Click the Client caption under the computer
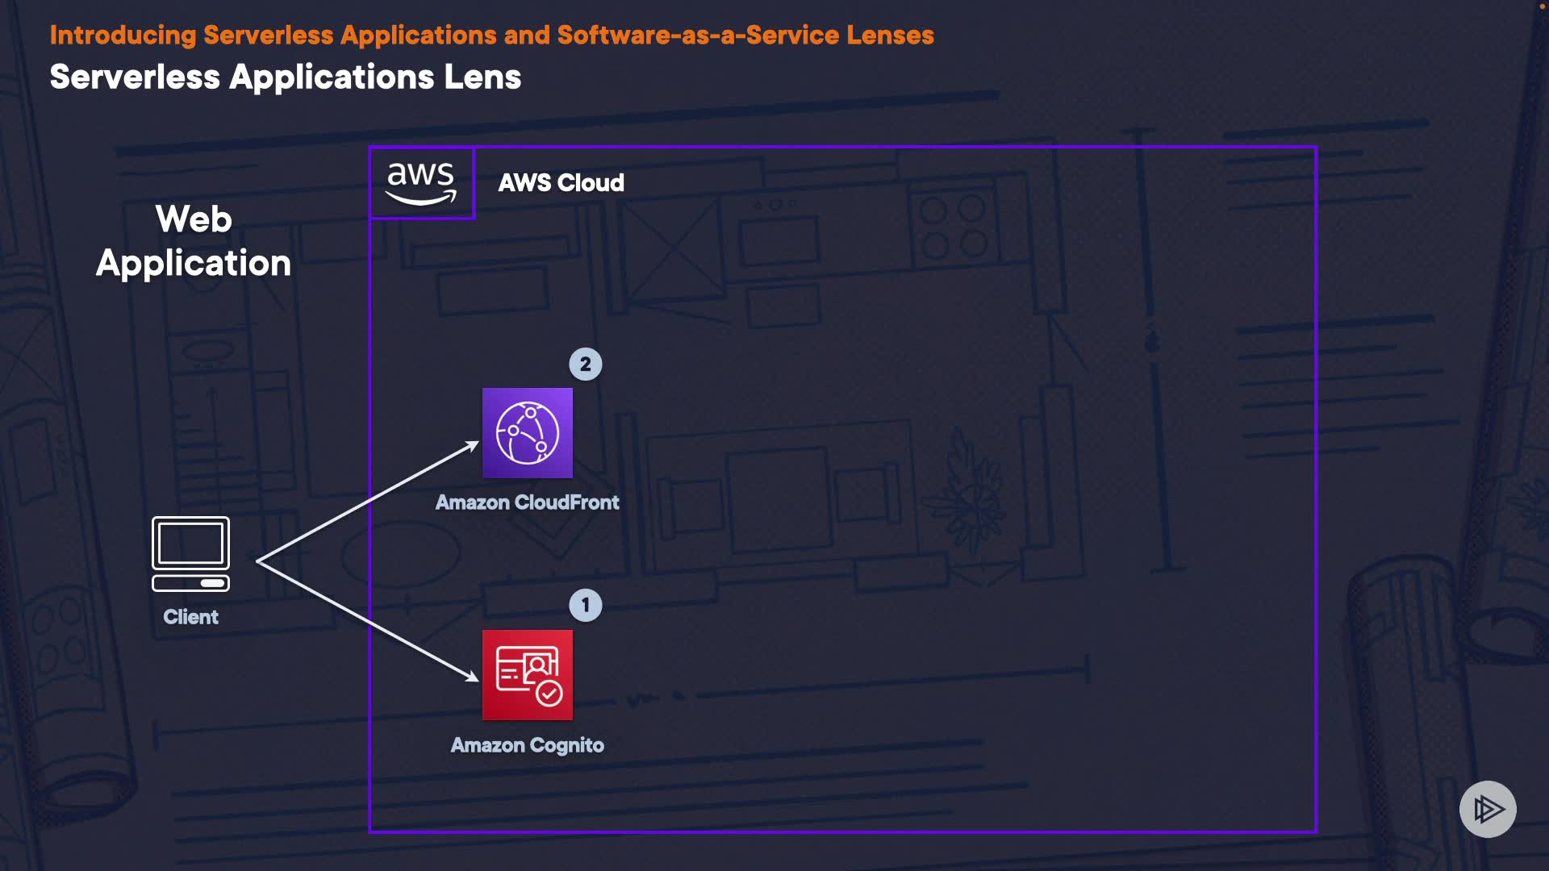Viewport: 1549px width, 871px height. click(x=190, y=617)
